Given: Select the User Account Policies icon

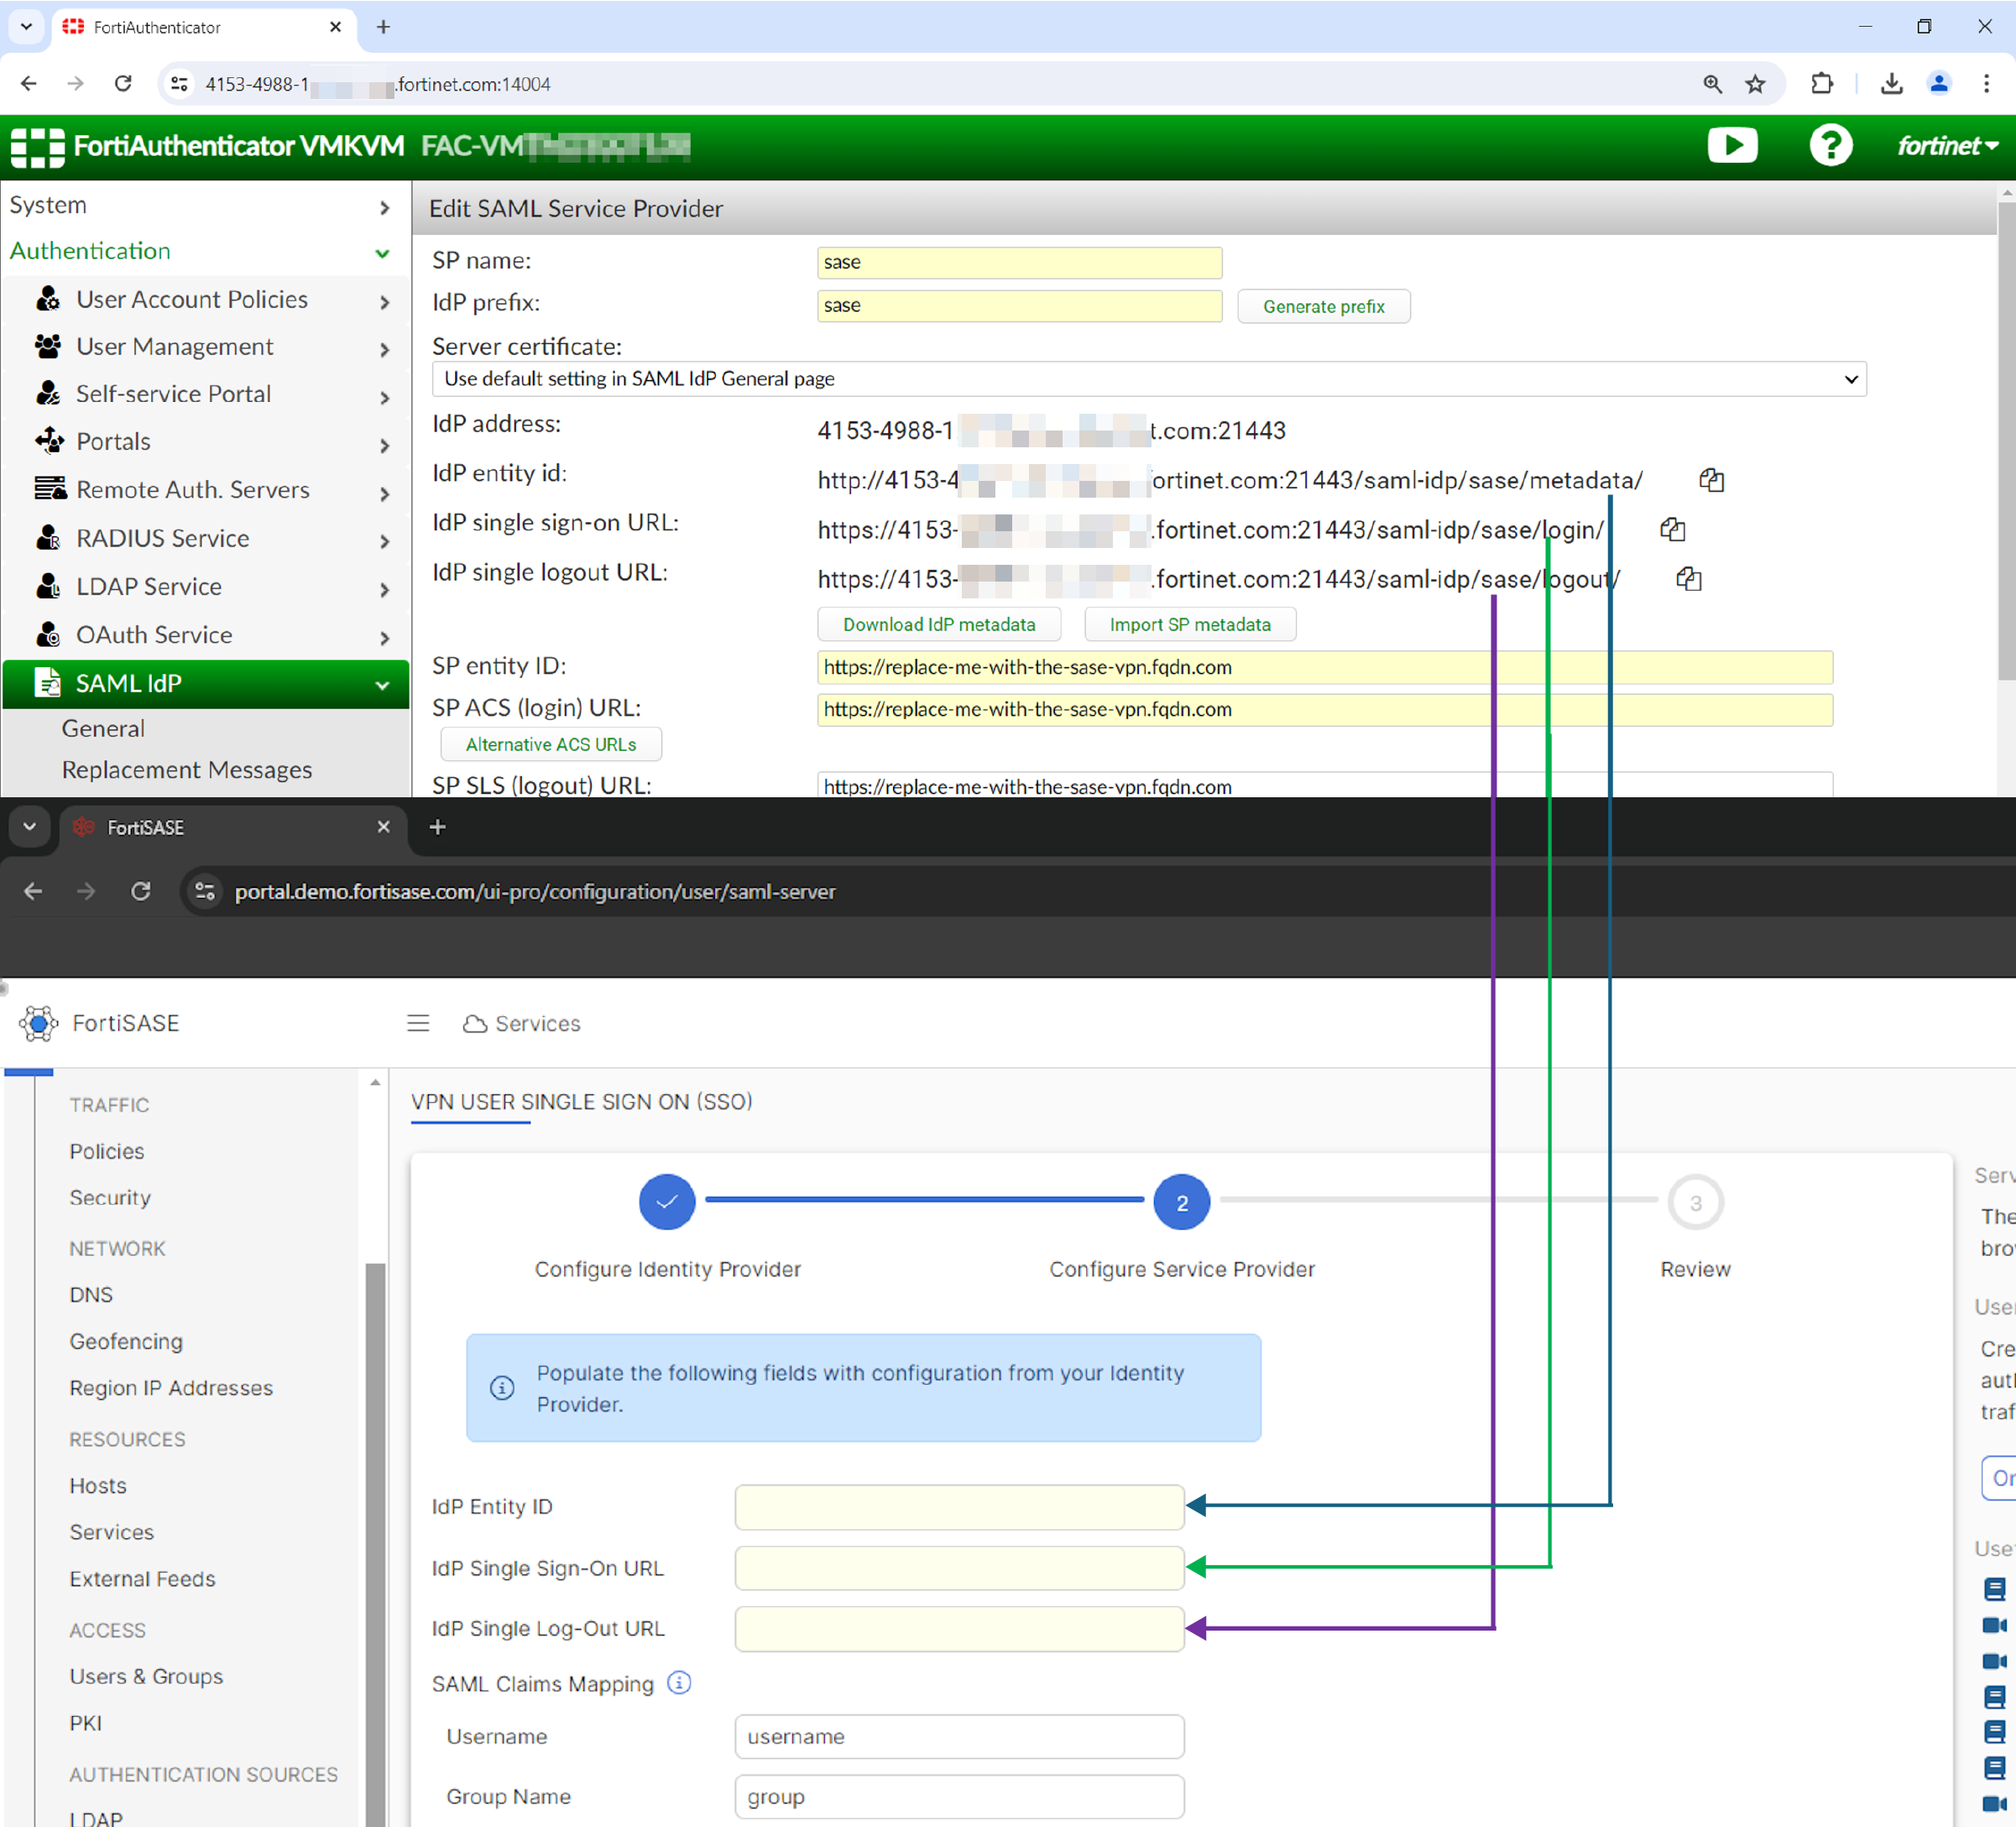Looking at the screenshot, I should [x=48, y=299].
